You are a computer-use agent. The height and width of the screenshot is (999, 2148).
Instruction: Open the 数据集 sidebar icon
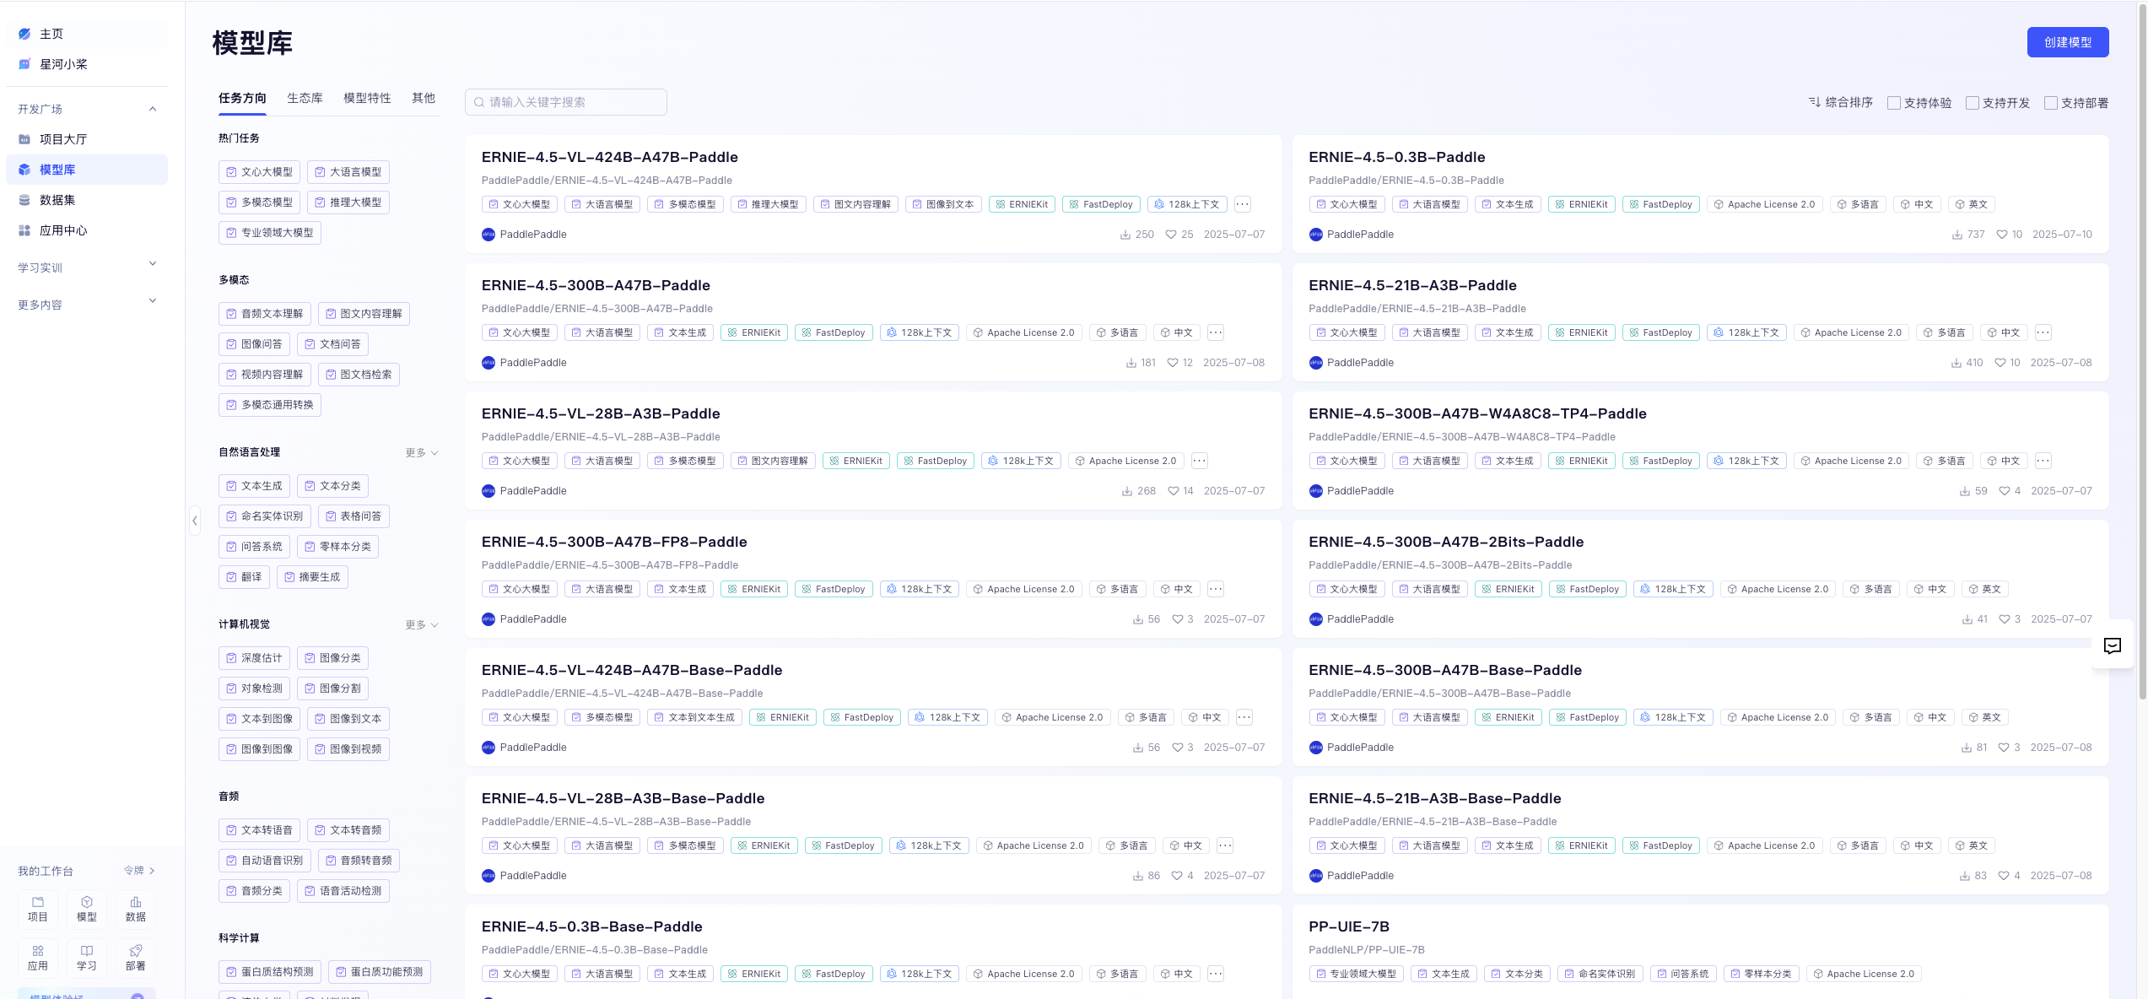pos(24,200)
